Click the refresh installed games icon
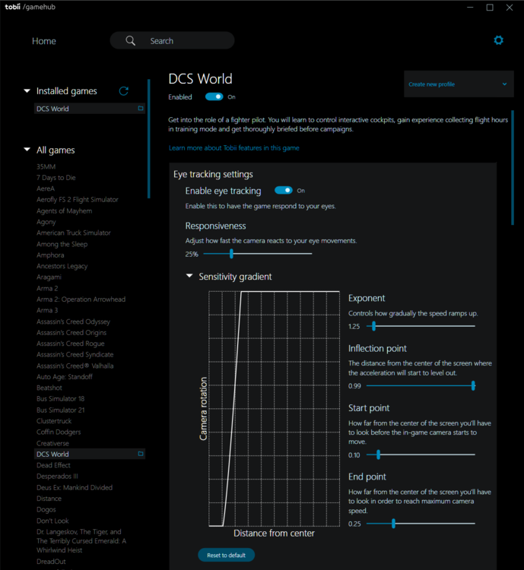Image resolution: width=524 pixels, height=570 pixels. [124, 91]
